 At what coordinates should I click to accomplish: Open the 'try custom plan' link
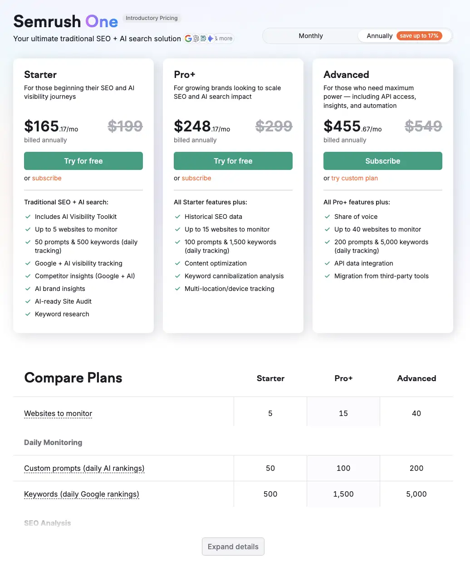[354, 178]
